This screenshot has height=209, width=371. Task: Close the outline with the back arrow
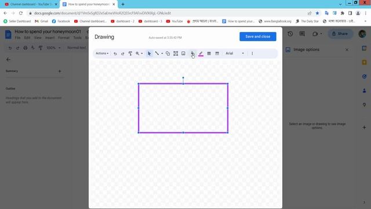point(8,59)
